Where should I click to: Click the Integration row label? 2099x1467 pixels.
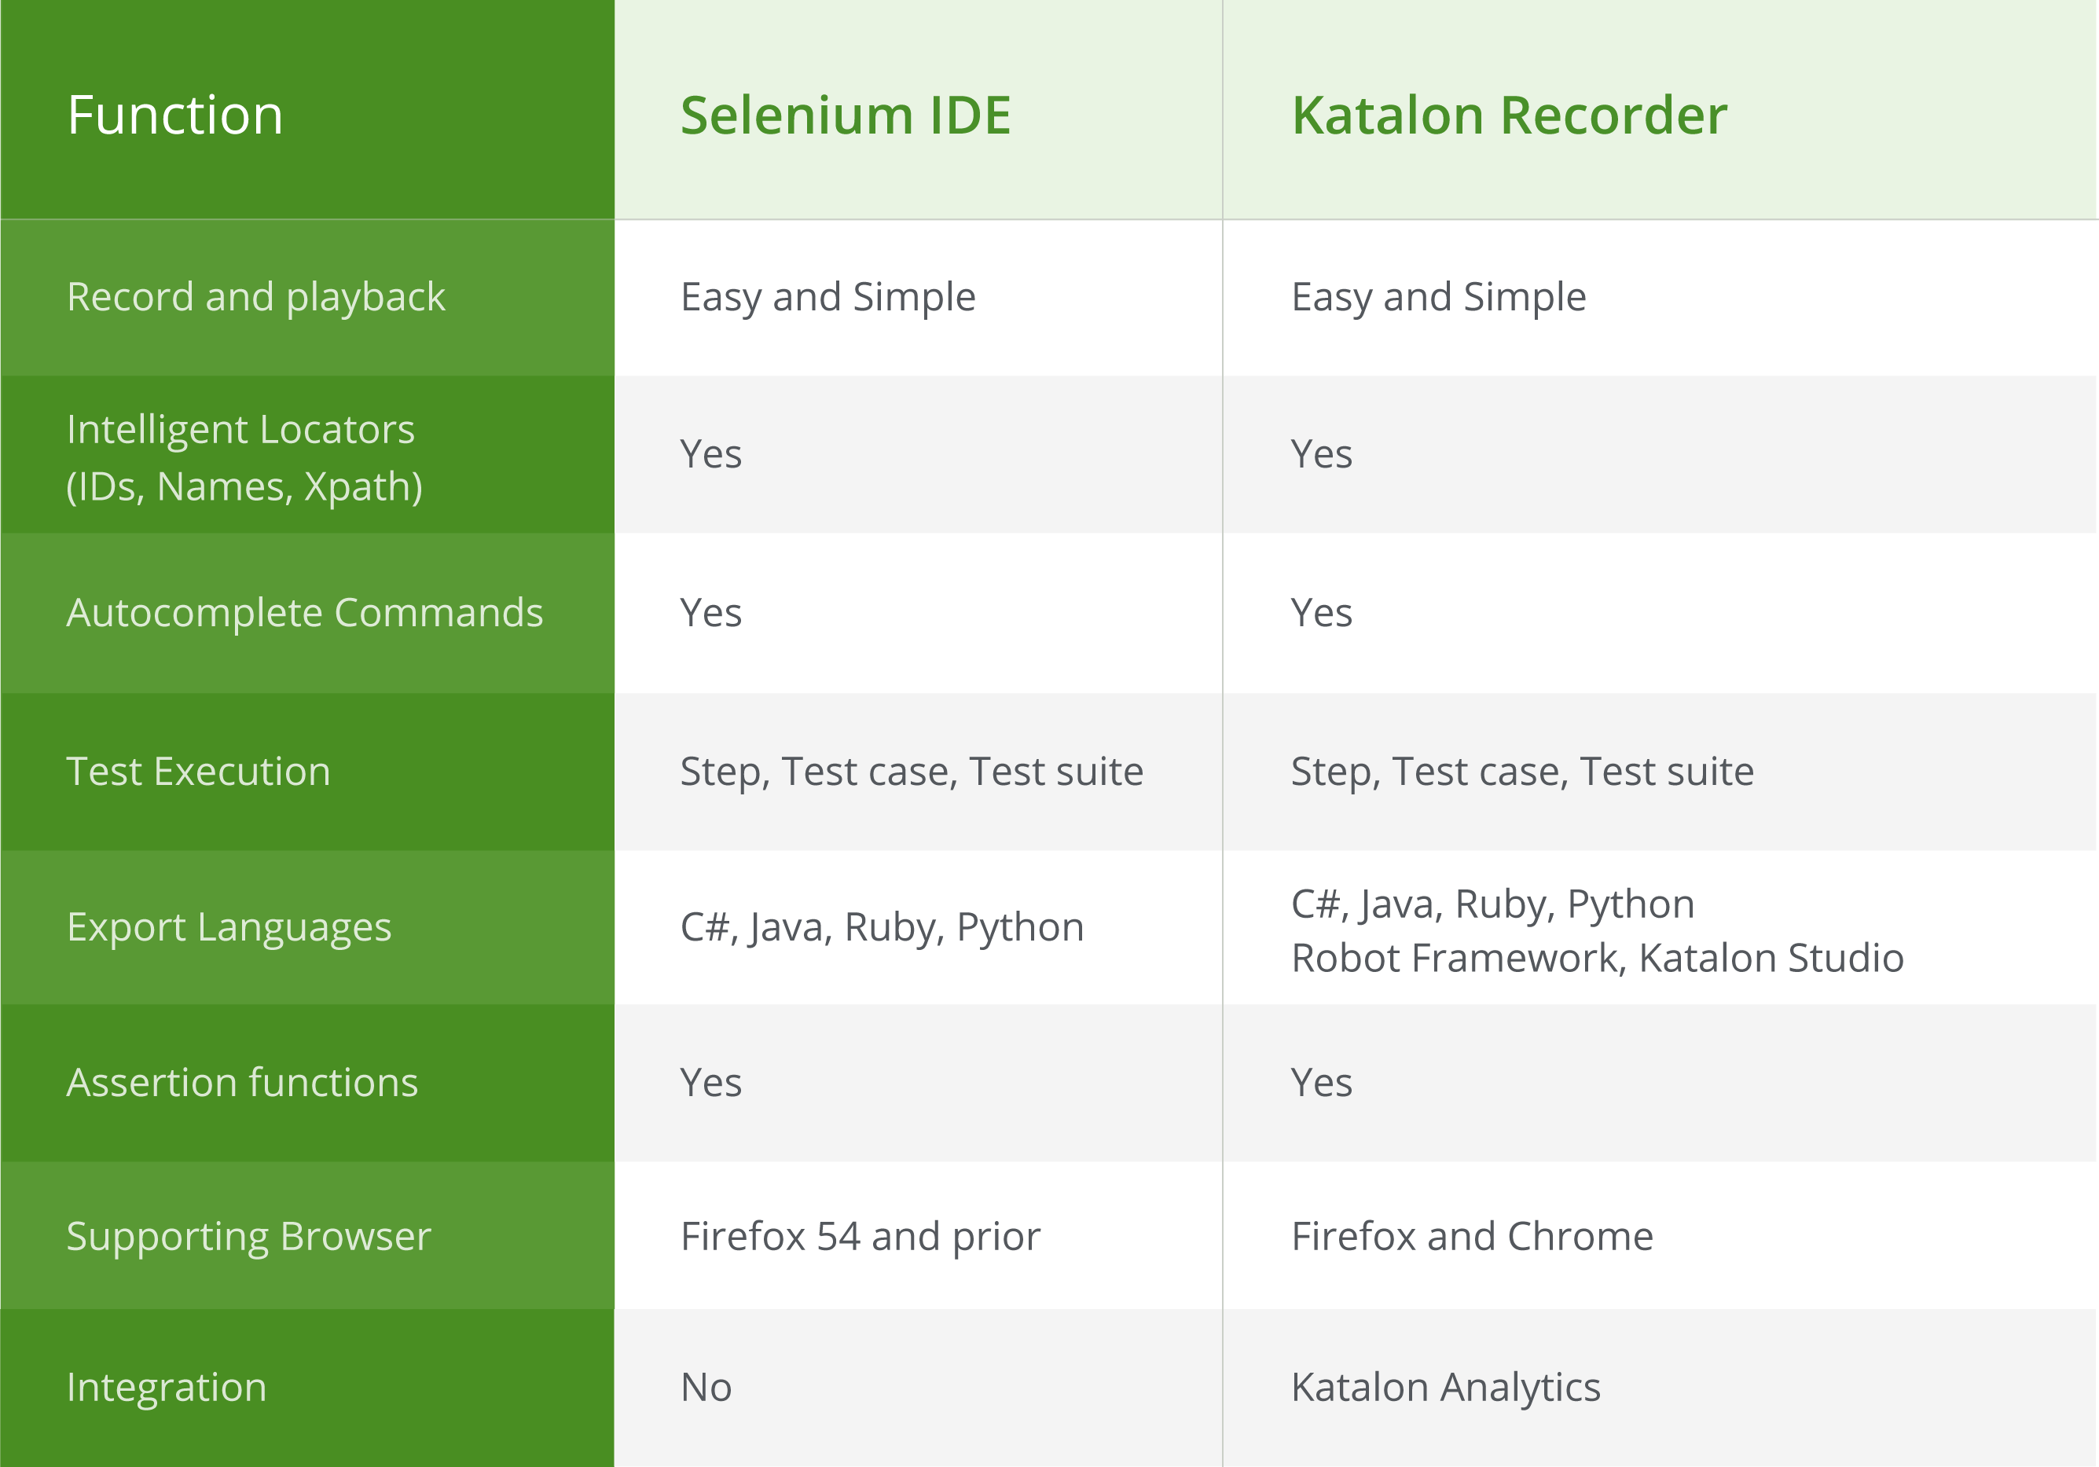pos(167,1387)
